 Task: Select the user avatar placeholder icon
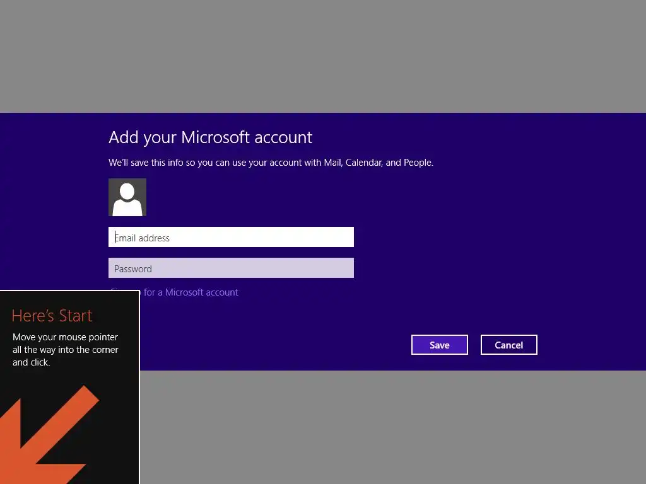[127, 197]
